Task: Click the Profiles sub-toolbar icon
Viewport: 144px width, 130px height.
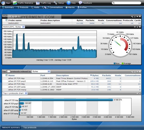Action: (78, 7)
